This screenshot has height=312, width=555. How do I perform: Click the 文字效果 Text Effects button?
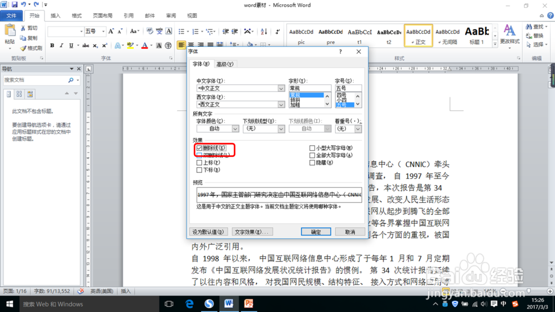click(x=251, y=232)
